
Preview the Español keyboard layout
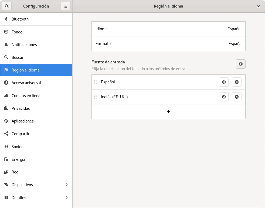pyautogui.click(x=223, y=82)
